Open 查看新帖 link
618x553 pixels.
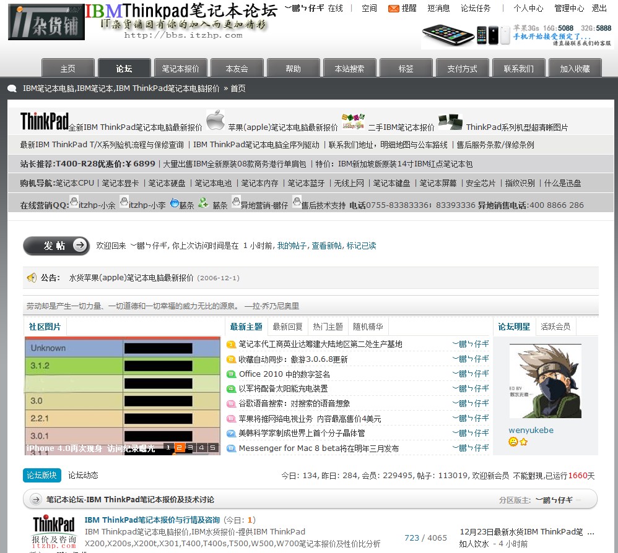click(327, 246)
